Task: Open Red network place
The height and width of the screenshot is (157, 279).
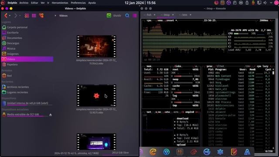Action: (x=27, y=75)
